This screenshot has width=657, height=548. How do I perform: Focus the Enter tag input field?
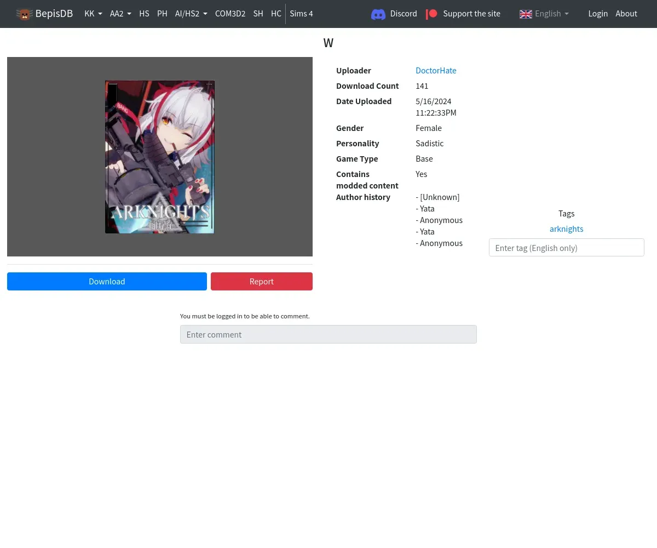[x=566, y=248]
